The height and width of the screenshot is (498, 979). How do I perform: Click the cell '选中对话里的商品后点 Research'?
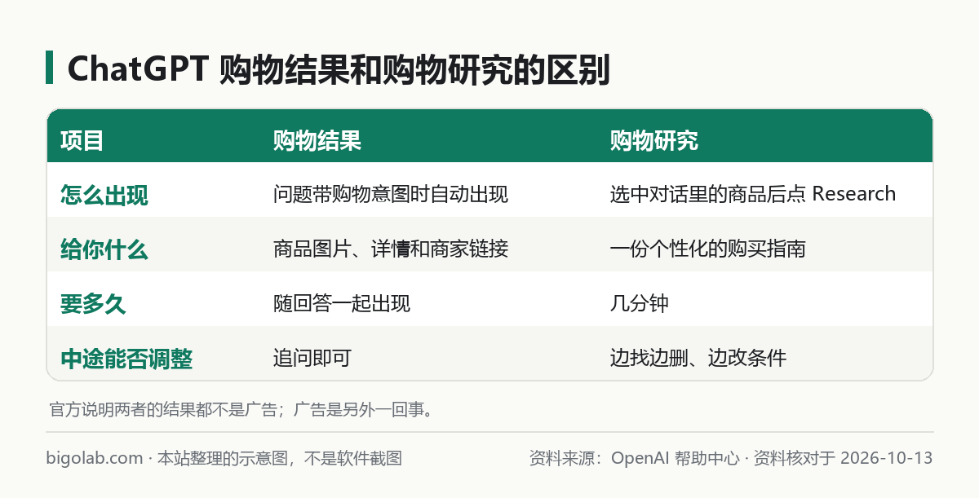[753, 195]
